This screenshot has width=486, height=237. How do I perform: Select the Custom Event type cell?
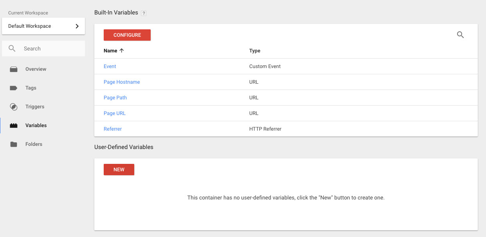[x=265, y=66]
